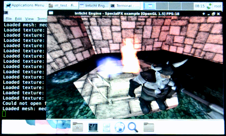Click the 'Could not open f' terminal line
This screenshot has height=136, width=226.
(25, 103)
